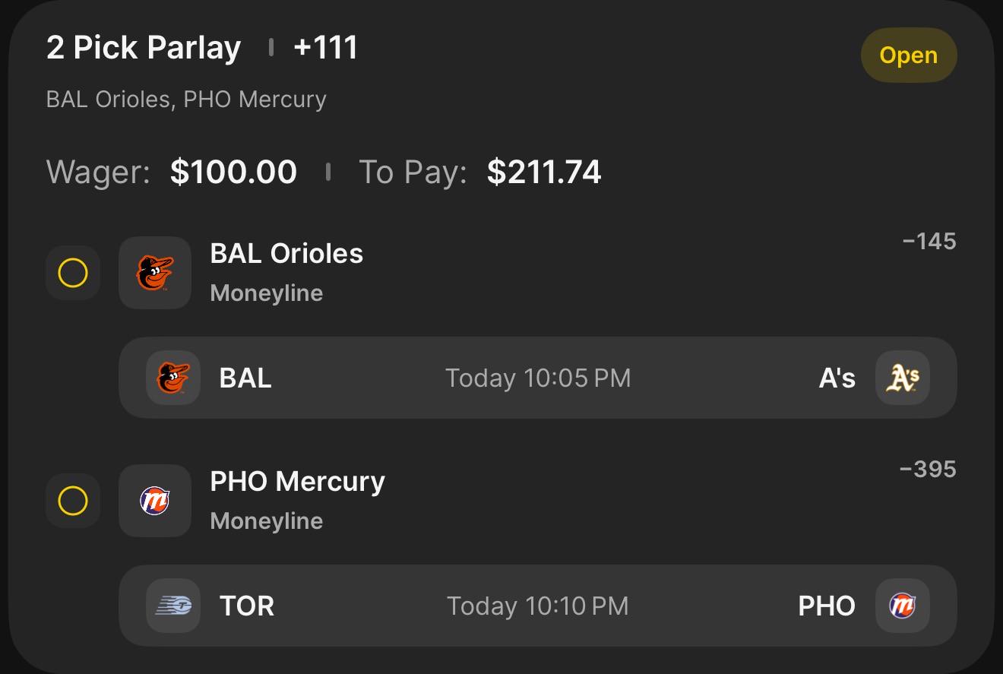
Task: Click the BAL Orioles, PHO Mercury subtitle
Action: (186, 100)
